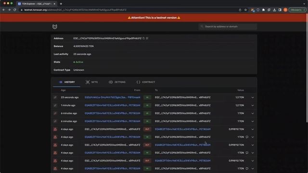Image resolution: width=308 pixels, height=173 pixels.
Task: Switch to the NFTs tab
Action: (92, 82)
